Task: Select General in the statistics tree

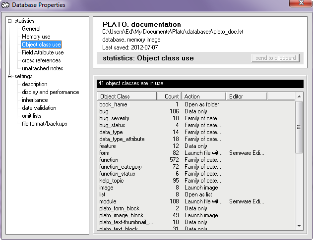Action: coord(31,29)
